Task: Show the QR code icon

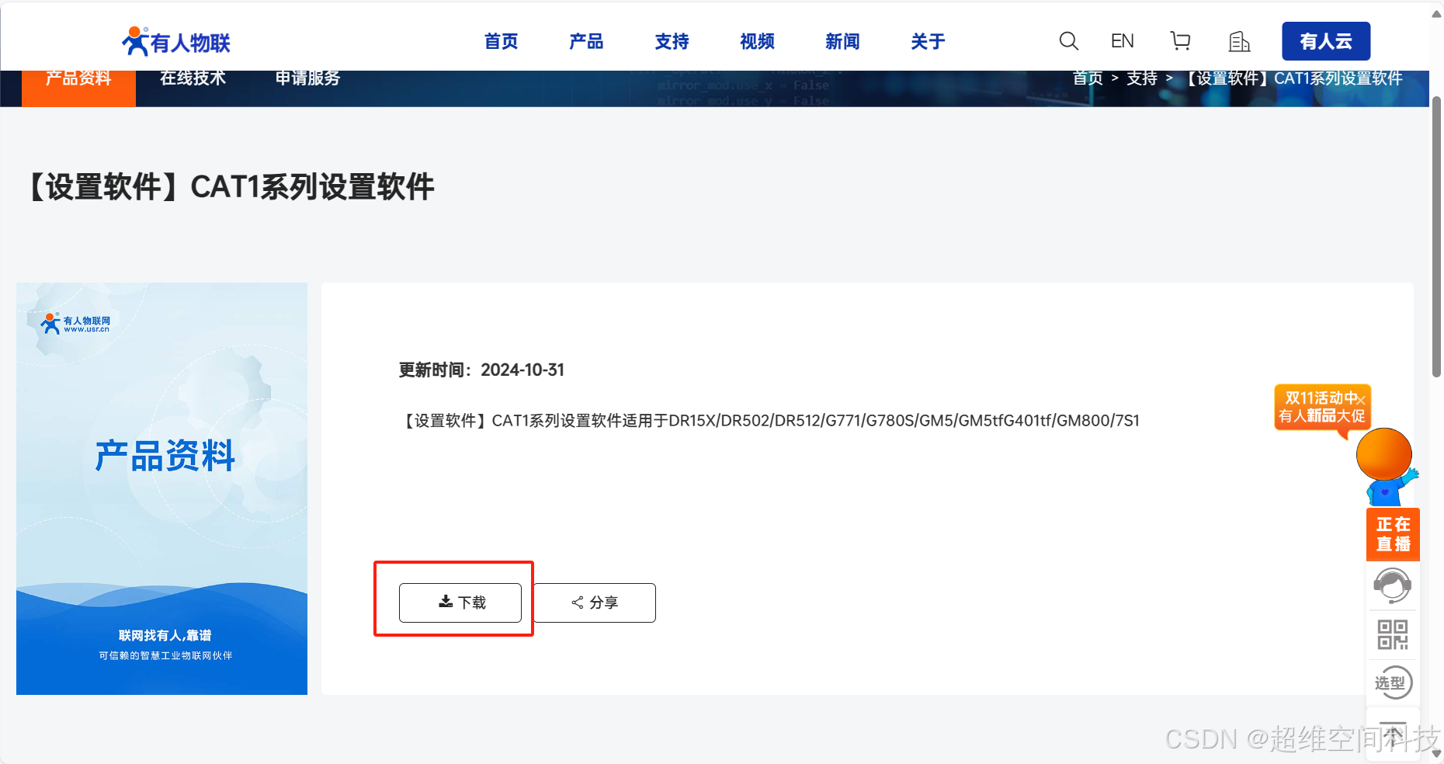Action: (1393, 634)
